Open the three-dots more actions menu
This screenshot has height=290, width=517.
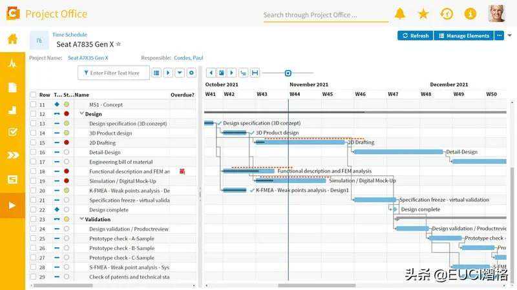tap(499, 35)
